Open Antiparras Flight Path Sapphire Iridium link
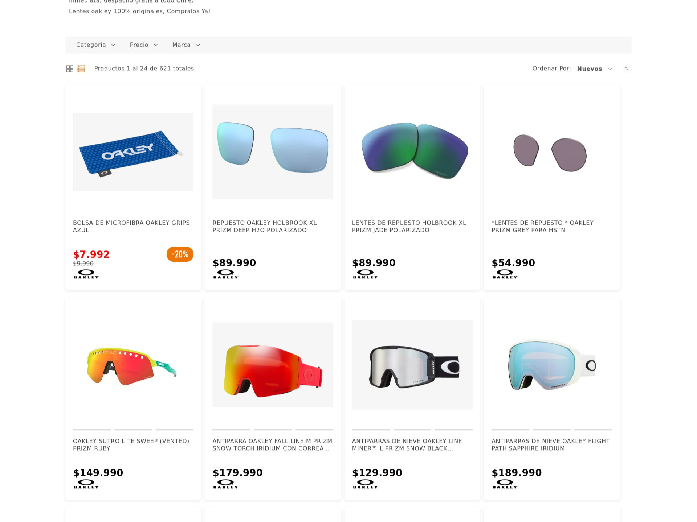This screenshot has width=697, height=522. tap(551, 445)
